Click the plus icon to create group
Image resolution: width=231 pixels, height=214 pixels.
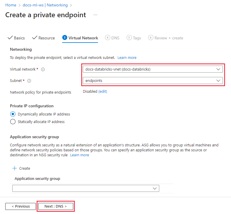coord(14,168)
